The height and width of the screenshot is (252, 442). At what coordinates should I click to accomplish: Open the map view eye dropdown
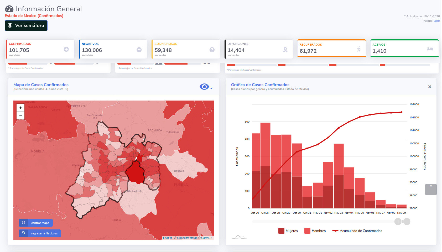206,87
